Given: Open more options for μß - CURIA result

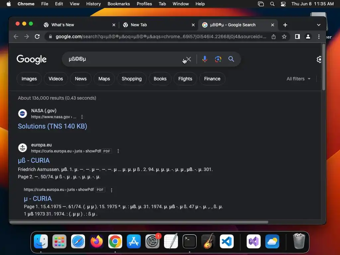Looking at the screenshot, I should (118, 151).
